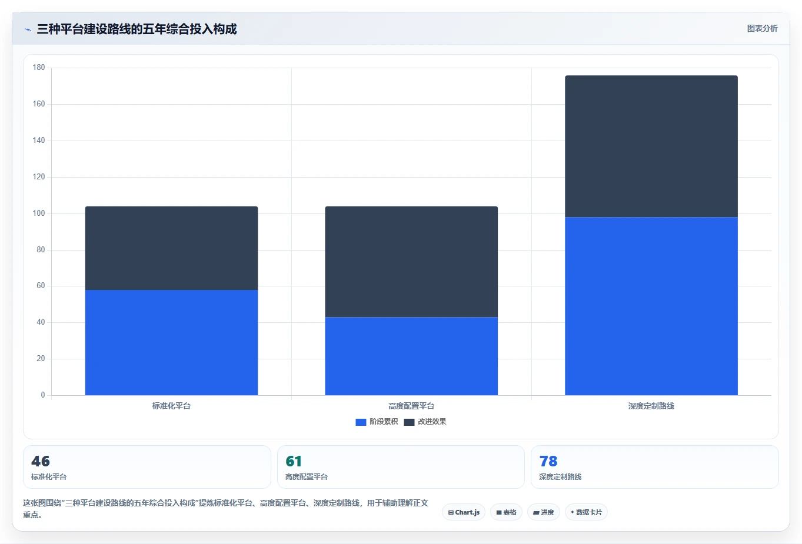
Task: Click the 图表分析 label in the header
Action: tap(762, 28)
